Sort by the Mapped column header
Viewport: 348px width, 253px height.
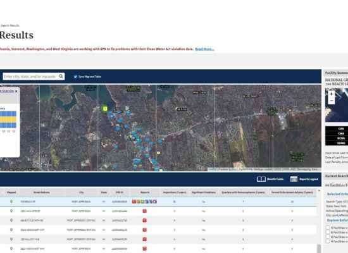[x=11, y=192]
